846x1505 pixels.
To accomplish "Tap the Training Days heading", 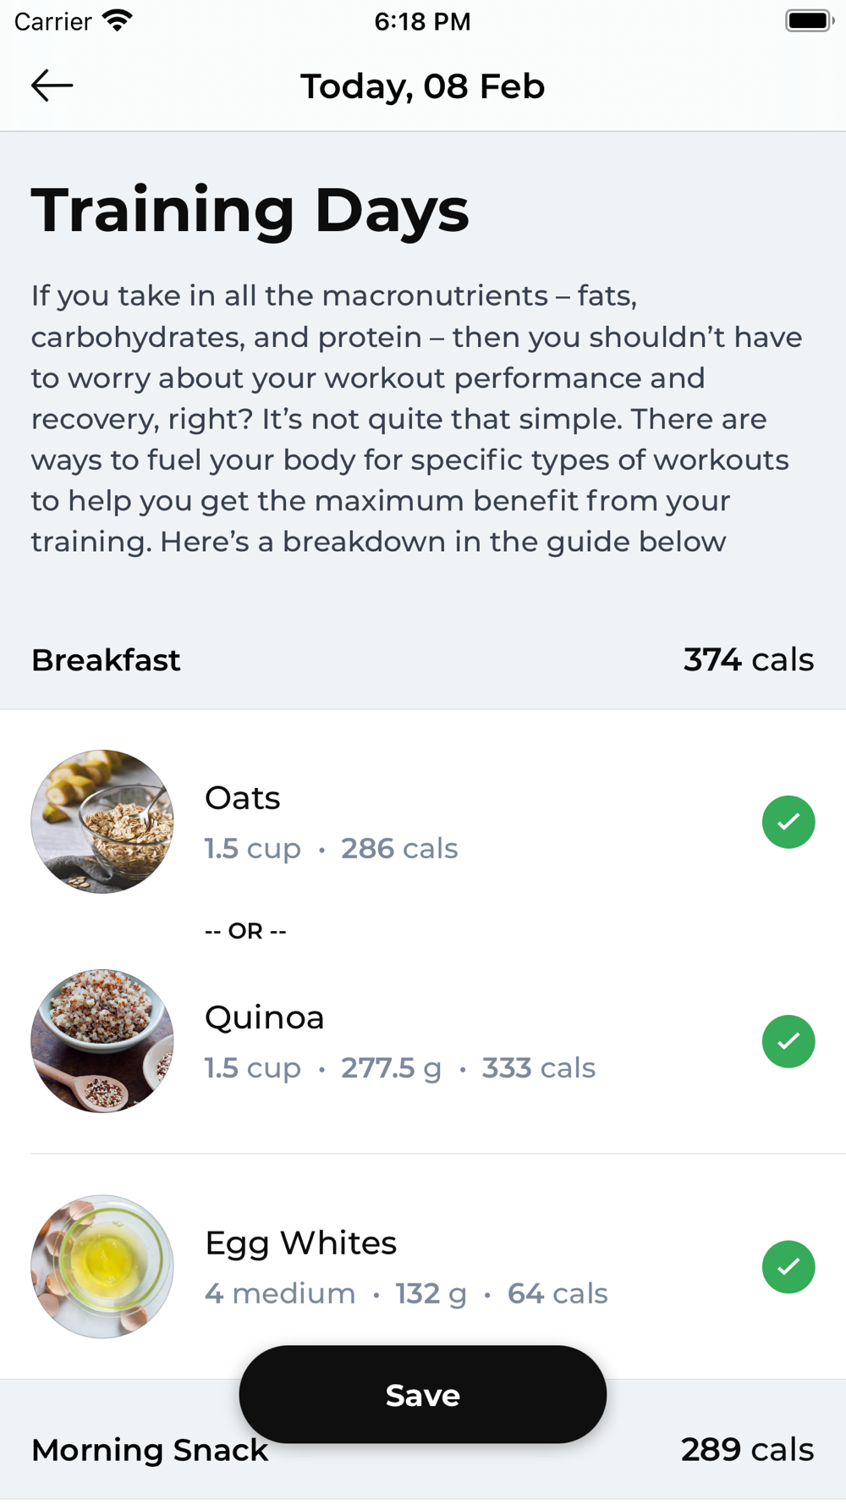I will (x=250, y=211).
